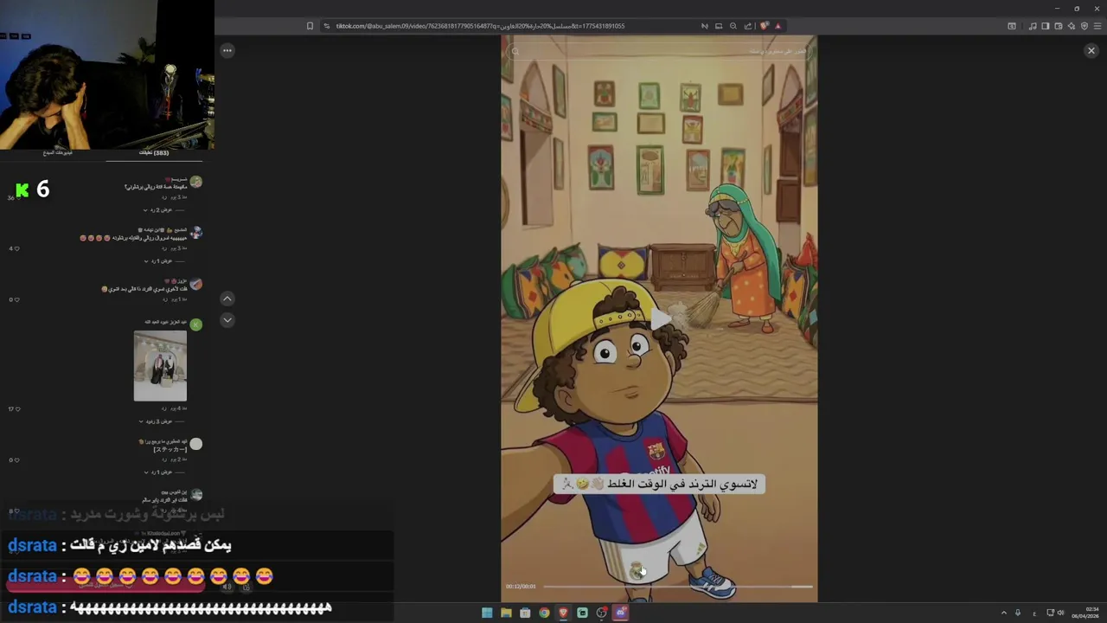Open the browser hamburger menu

[1097, 26]
